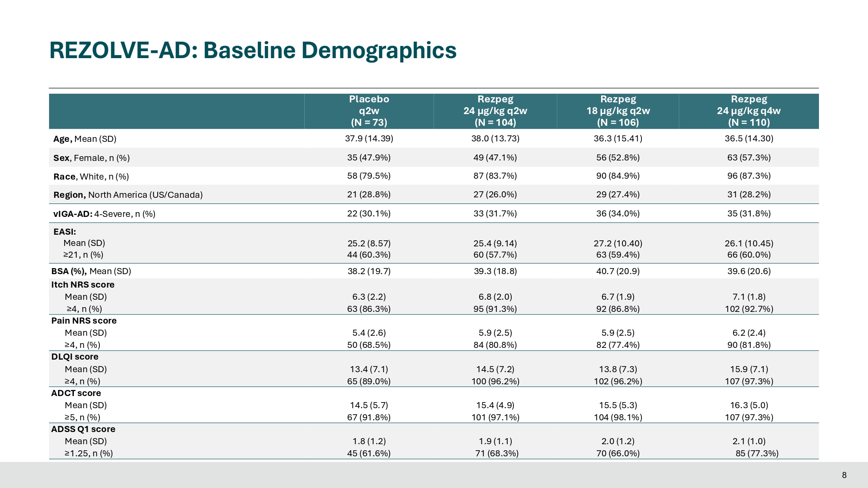
Task: Click the Race, White row label
Action: (x=91, y=177)
